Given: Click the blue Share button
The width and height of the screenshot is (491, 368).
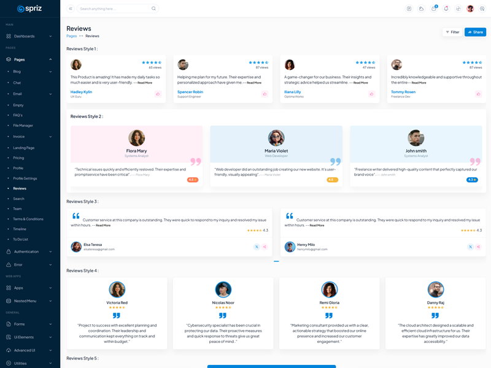Looking at the screenshot, I should 475,32.
